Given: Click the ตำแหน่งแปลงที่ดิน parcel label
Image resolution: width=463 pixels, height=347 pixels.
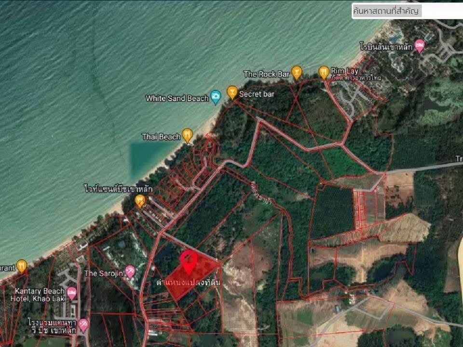Looking at the screenshot, I should [188, 283].
